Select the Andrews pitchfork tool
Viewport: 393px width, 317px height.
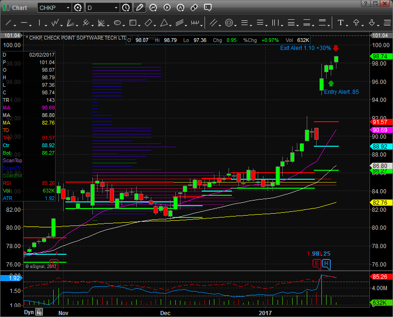(x=86, y=23)
